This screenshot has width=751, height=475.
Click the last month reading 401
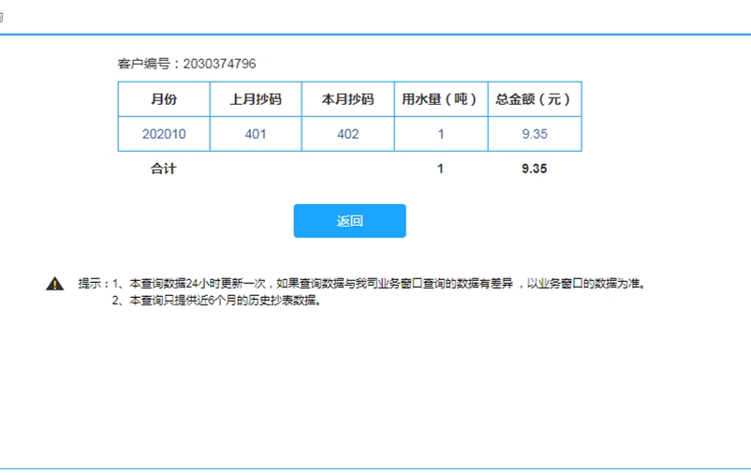256,134
